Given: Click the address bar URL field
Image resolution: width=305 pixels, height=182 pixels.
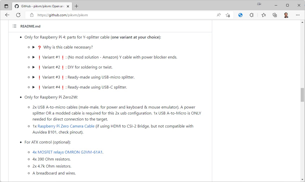Looking at the screenshot, I should point(125,15).
